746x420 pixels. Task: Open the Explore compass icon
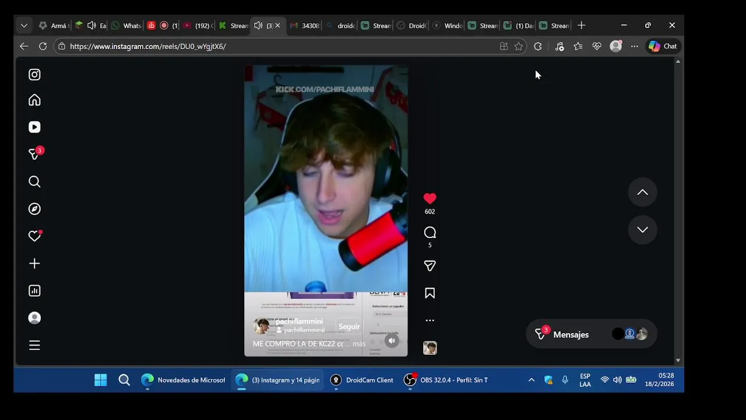tap(34, 209)
